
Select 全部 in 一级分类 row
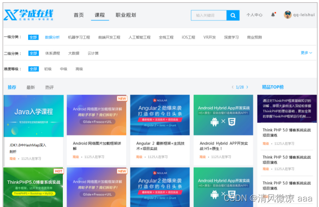pos(33,37)
